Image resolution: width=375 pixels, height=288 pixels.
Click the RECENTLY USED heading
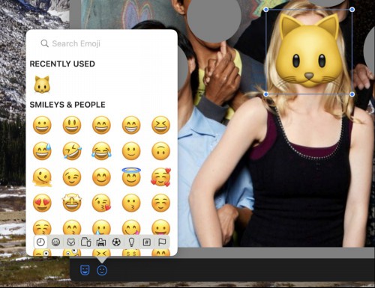62,64
